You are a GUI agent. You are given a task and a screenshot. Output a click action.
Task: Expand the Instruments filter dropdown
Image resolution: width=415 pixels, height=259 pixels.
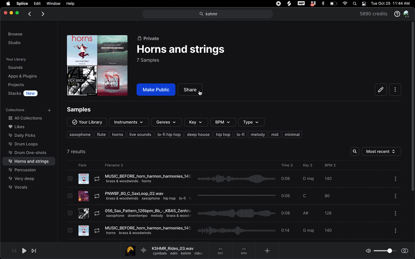pyautogui.click(x=129, y=122)
